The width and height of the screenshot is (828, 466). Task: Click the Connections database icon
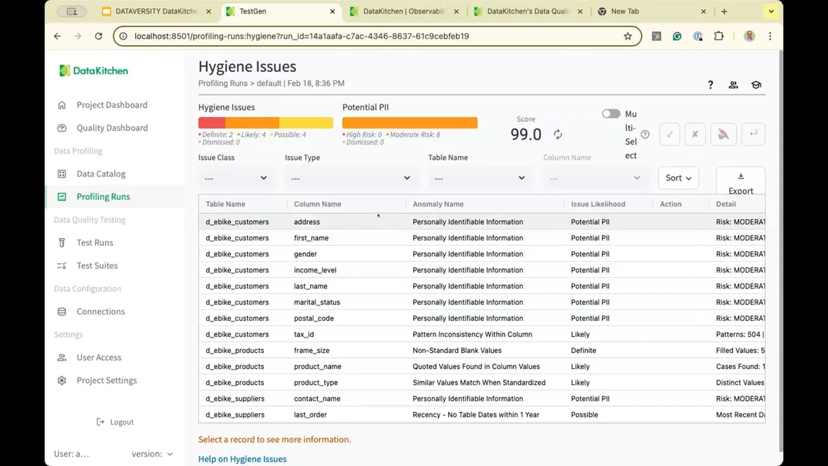pyautogui.click(x=62, y=311)
